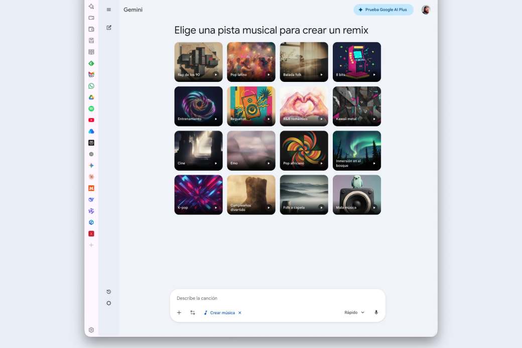Click the plus icon in the prompt bar
This screenshot has height=348, width=522.
[x=179, y=312]
